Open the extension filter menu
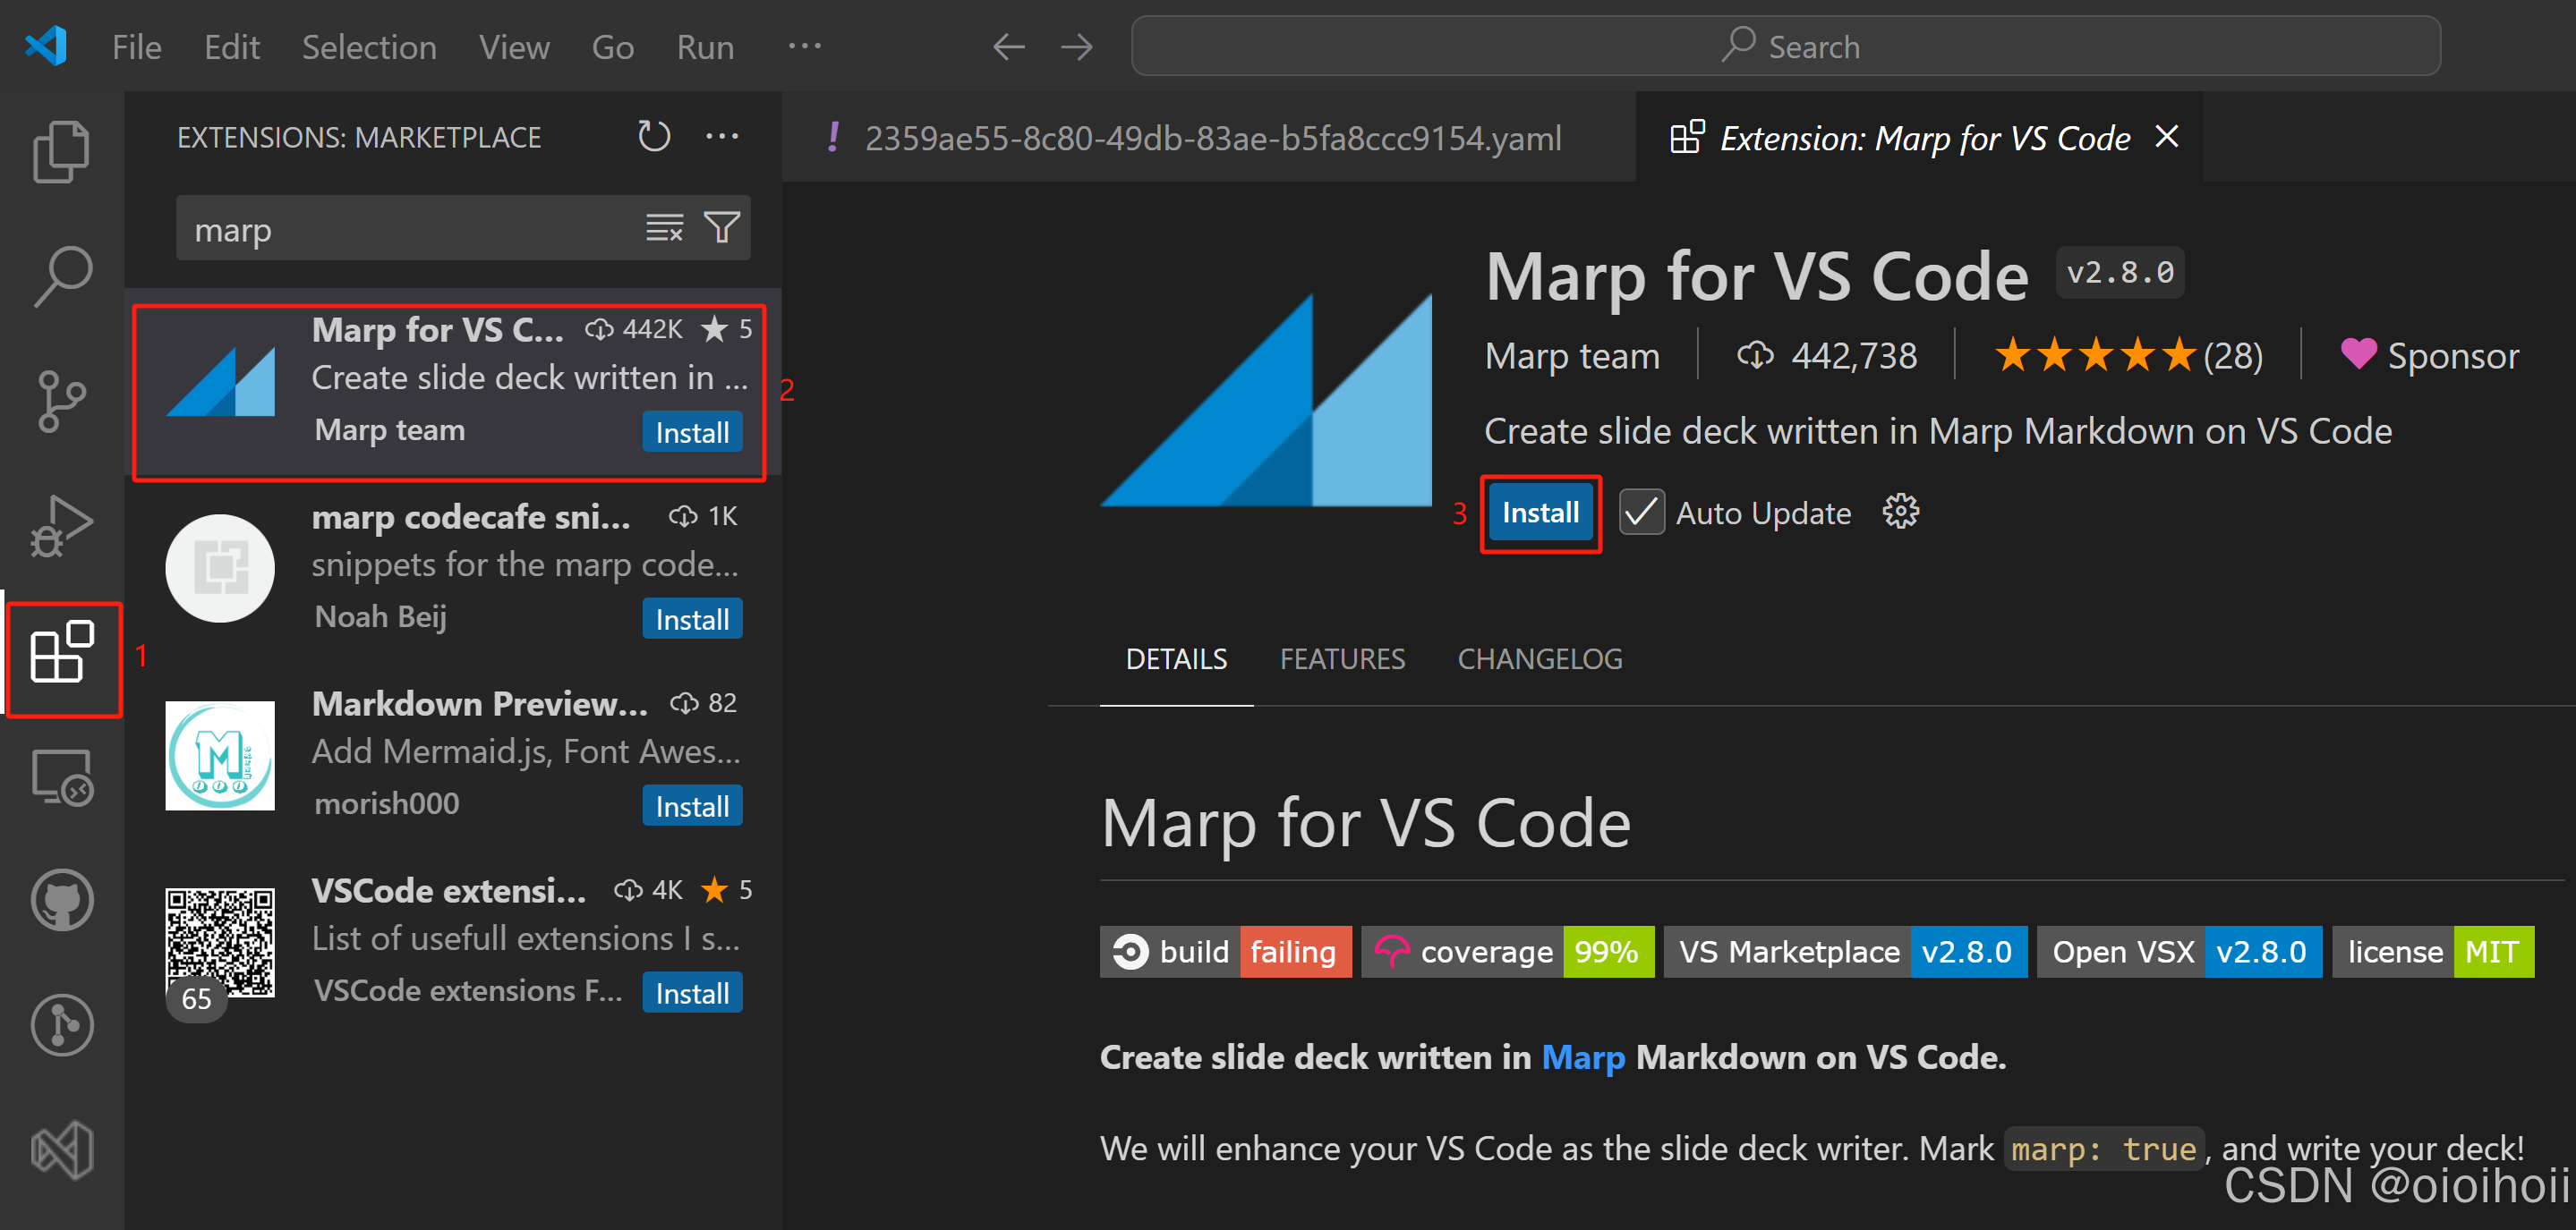This screenshot has width=2576, height=1230. 722,229
